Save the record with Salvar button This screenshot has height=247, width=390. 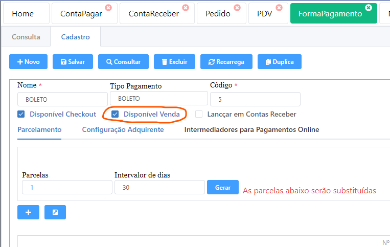[73, 62]
